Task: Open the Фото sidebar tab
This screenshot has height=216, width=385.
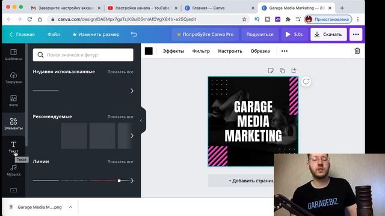Action: pyautogui.click(x=13, y=101)
